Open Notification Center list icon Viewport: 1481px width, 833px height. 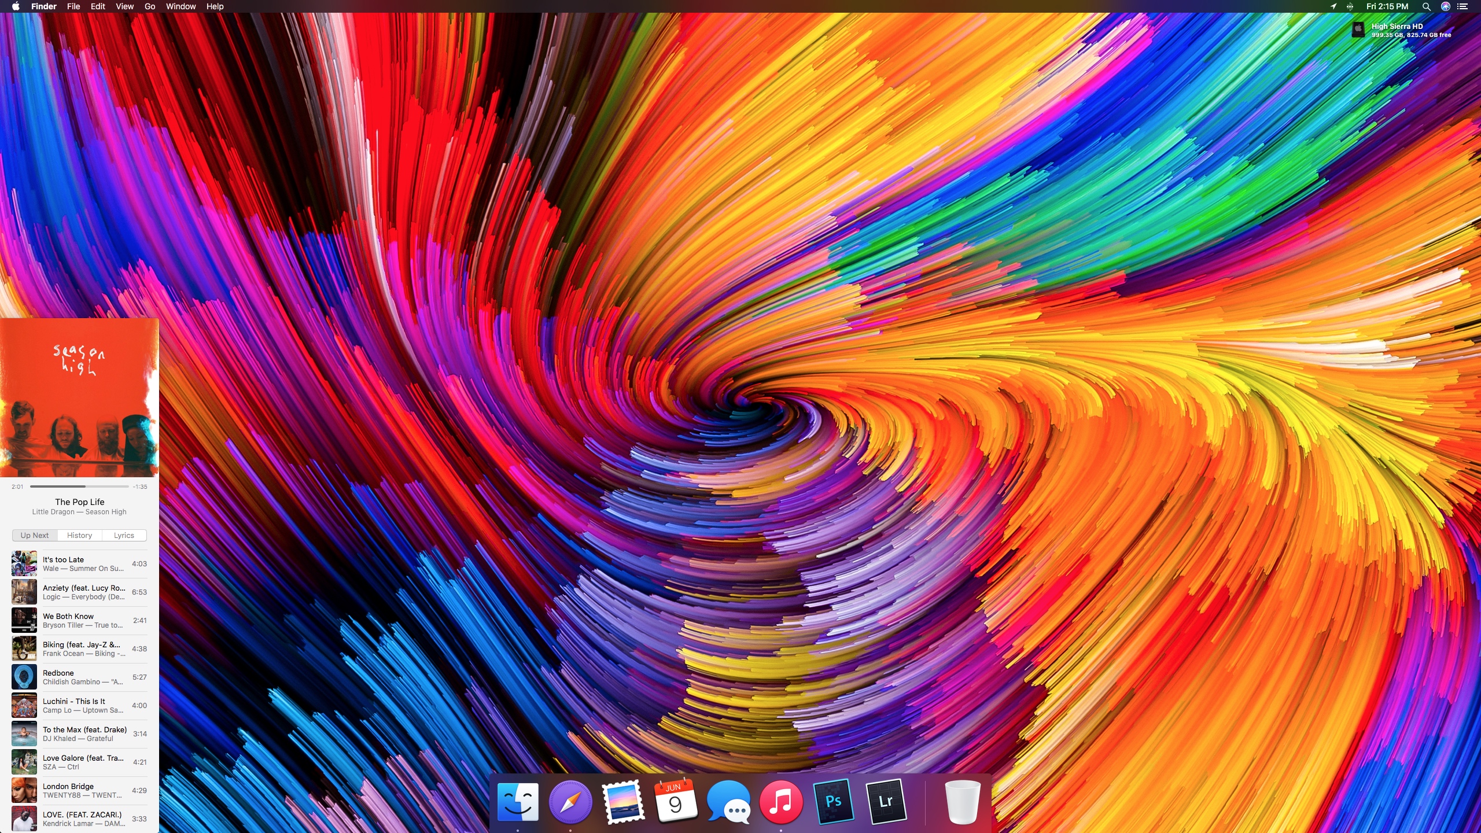tap(1463, 6)
